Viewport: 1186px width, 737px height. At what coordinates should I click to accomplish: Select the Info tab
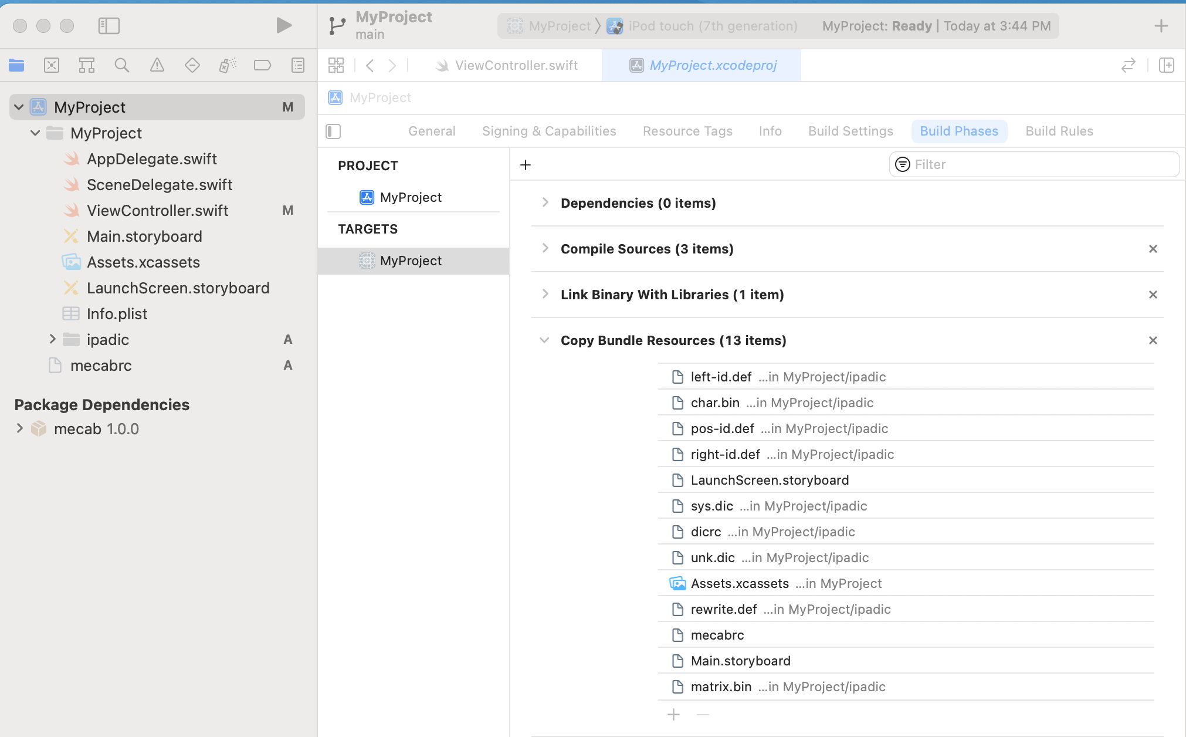770,131
